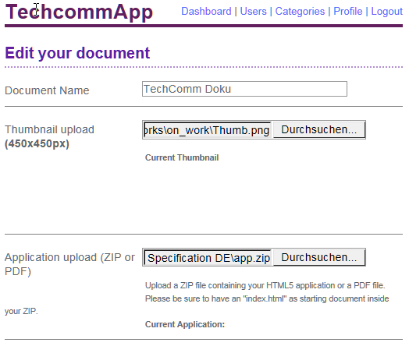Click the Current Application caption
The image size is (409, 346).
[185, 324]
